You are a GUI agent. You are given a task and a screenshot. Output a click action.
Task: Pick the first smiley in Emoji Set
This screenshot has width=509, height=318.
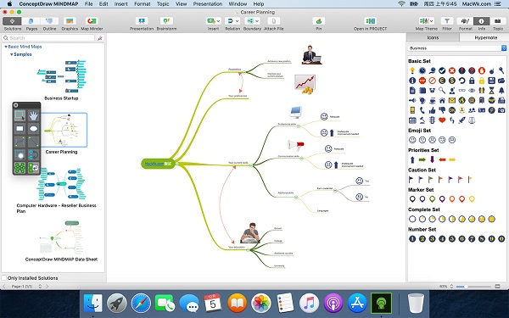(412, 140)
